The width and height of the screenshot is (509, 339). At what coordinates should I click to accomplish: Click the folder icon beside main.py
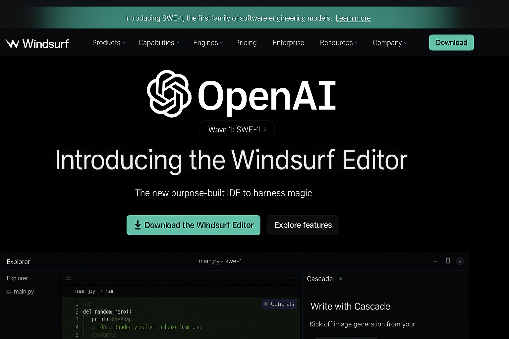pos(9,292)
